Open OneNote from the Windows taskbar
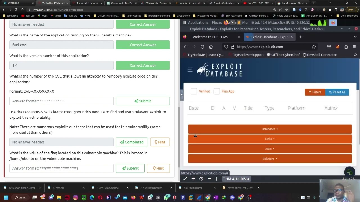 [216, 198]
